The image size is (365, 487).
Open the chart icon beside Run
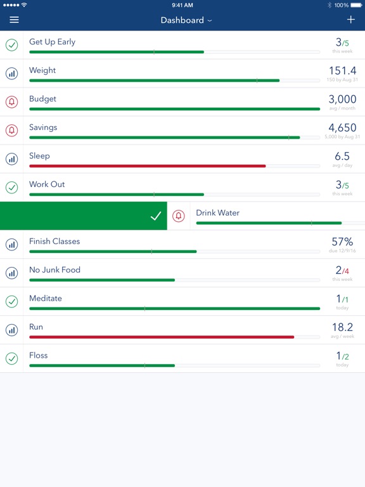pyautogui.click(x=12, y=330)
